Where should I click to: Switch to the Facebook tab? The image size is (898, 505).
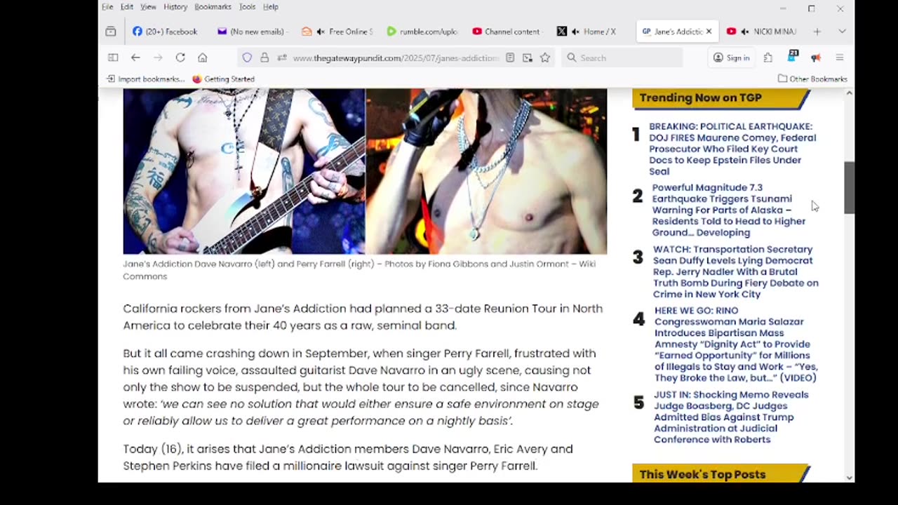click(166, 32)
